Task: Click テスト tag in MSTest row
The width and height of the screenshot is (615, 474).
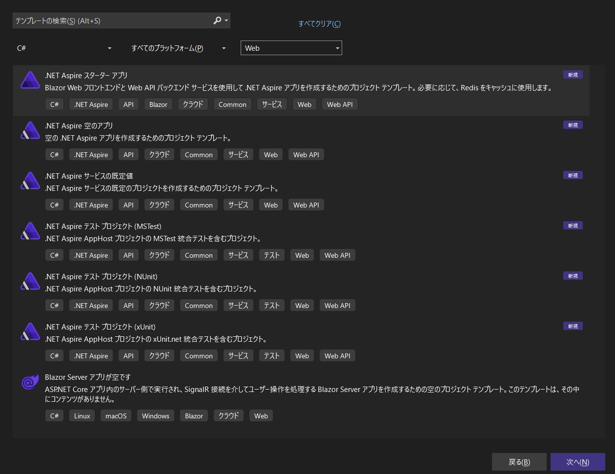Action: click(271, 255)
